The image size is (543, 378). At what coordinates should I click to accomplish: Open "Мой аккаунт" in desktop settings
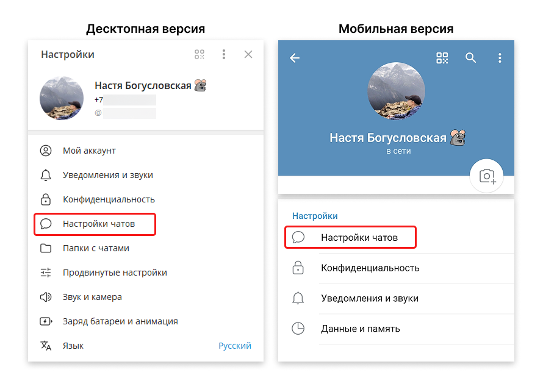[89, 151]
